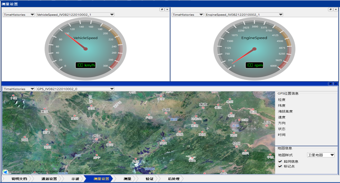Click the VehicleSpeed digital km/h readout
340x183 pixels.
(x=86, y=65)
